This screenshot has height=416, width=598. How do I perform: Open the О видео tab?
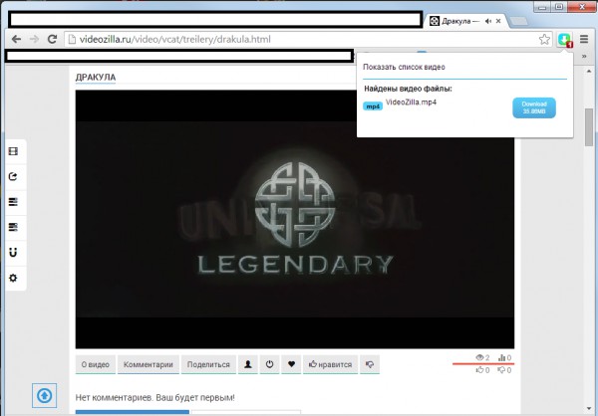(x=96, y=364)
